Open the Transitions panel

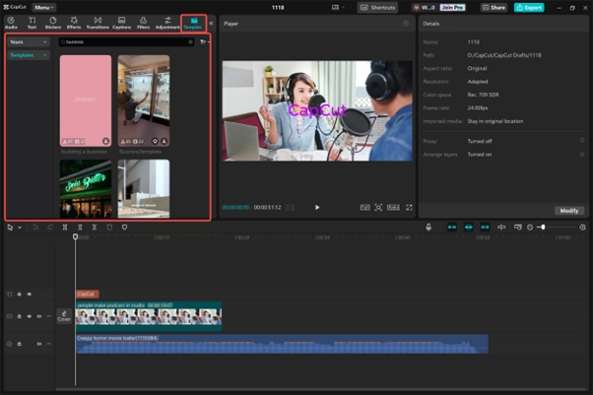pyautogui.click(x=98, y=23)
